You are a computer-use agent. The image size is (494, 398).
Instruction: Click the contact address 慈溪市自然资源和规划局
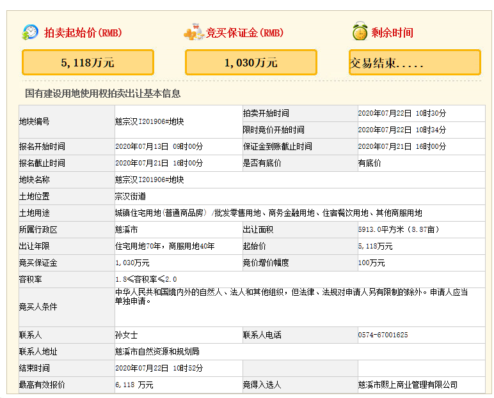pyautogui.click(x=157, y=351)
